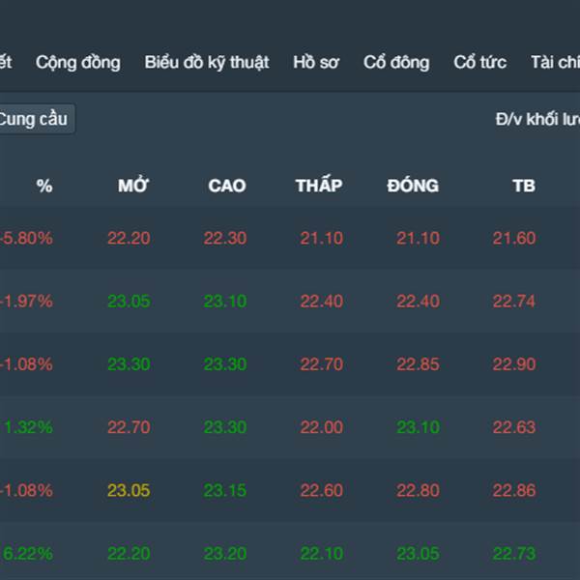Switch to Biểu đồ kỹ thuật tab

(x=207, y=63)
